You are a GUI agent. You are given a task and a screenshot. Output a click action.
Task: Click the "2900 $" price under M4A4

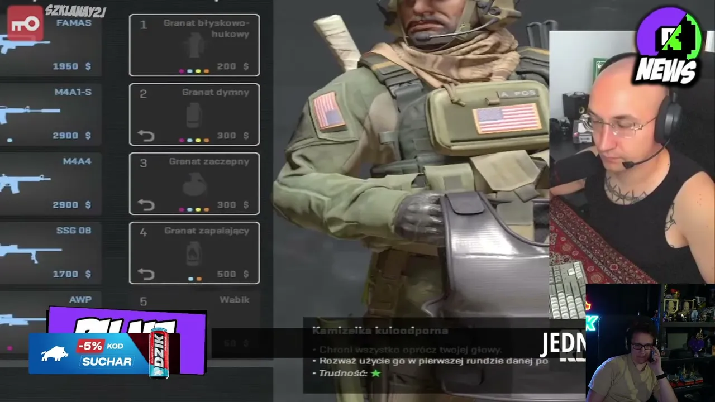click(71, 205)
